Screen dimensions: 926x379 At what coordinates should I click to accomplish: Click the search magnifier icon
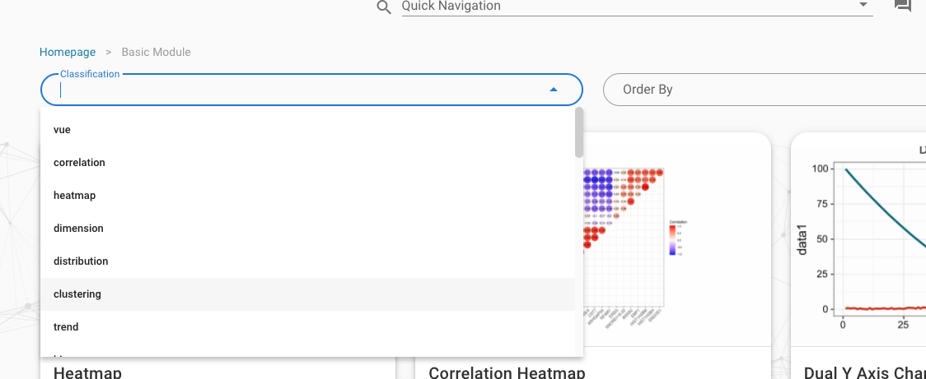(383, 7)
